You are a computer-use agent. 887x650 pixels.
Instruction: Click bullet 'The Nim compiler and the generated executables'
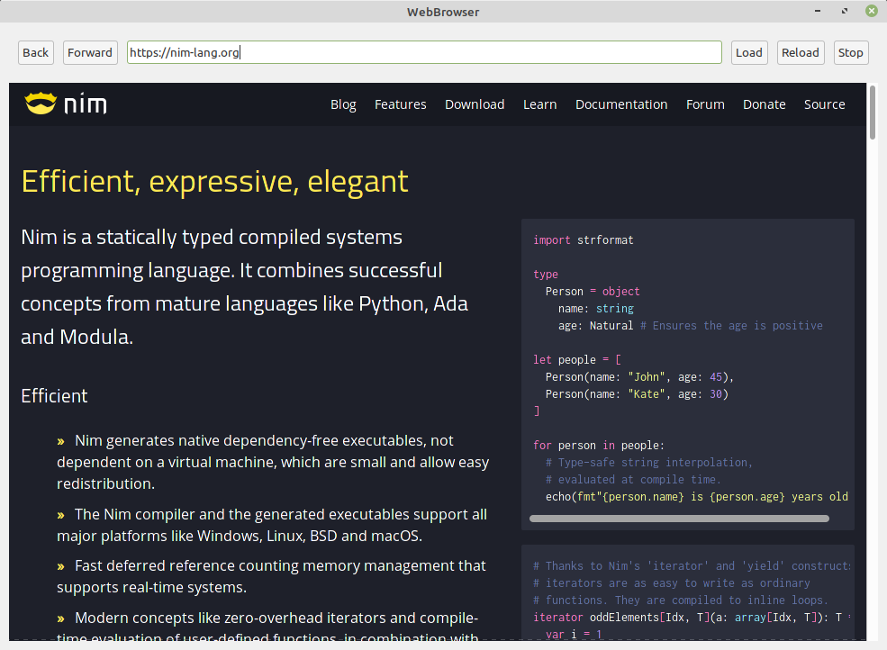click(x=272, y=525)
